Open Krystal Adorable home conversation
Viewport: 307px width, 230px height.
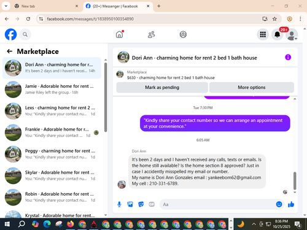click(x=52, y=214)
